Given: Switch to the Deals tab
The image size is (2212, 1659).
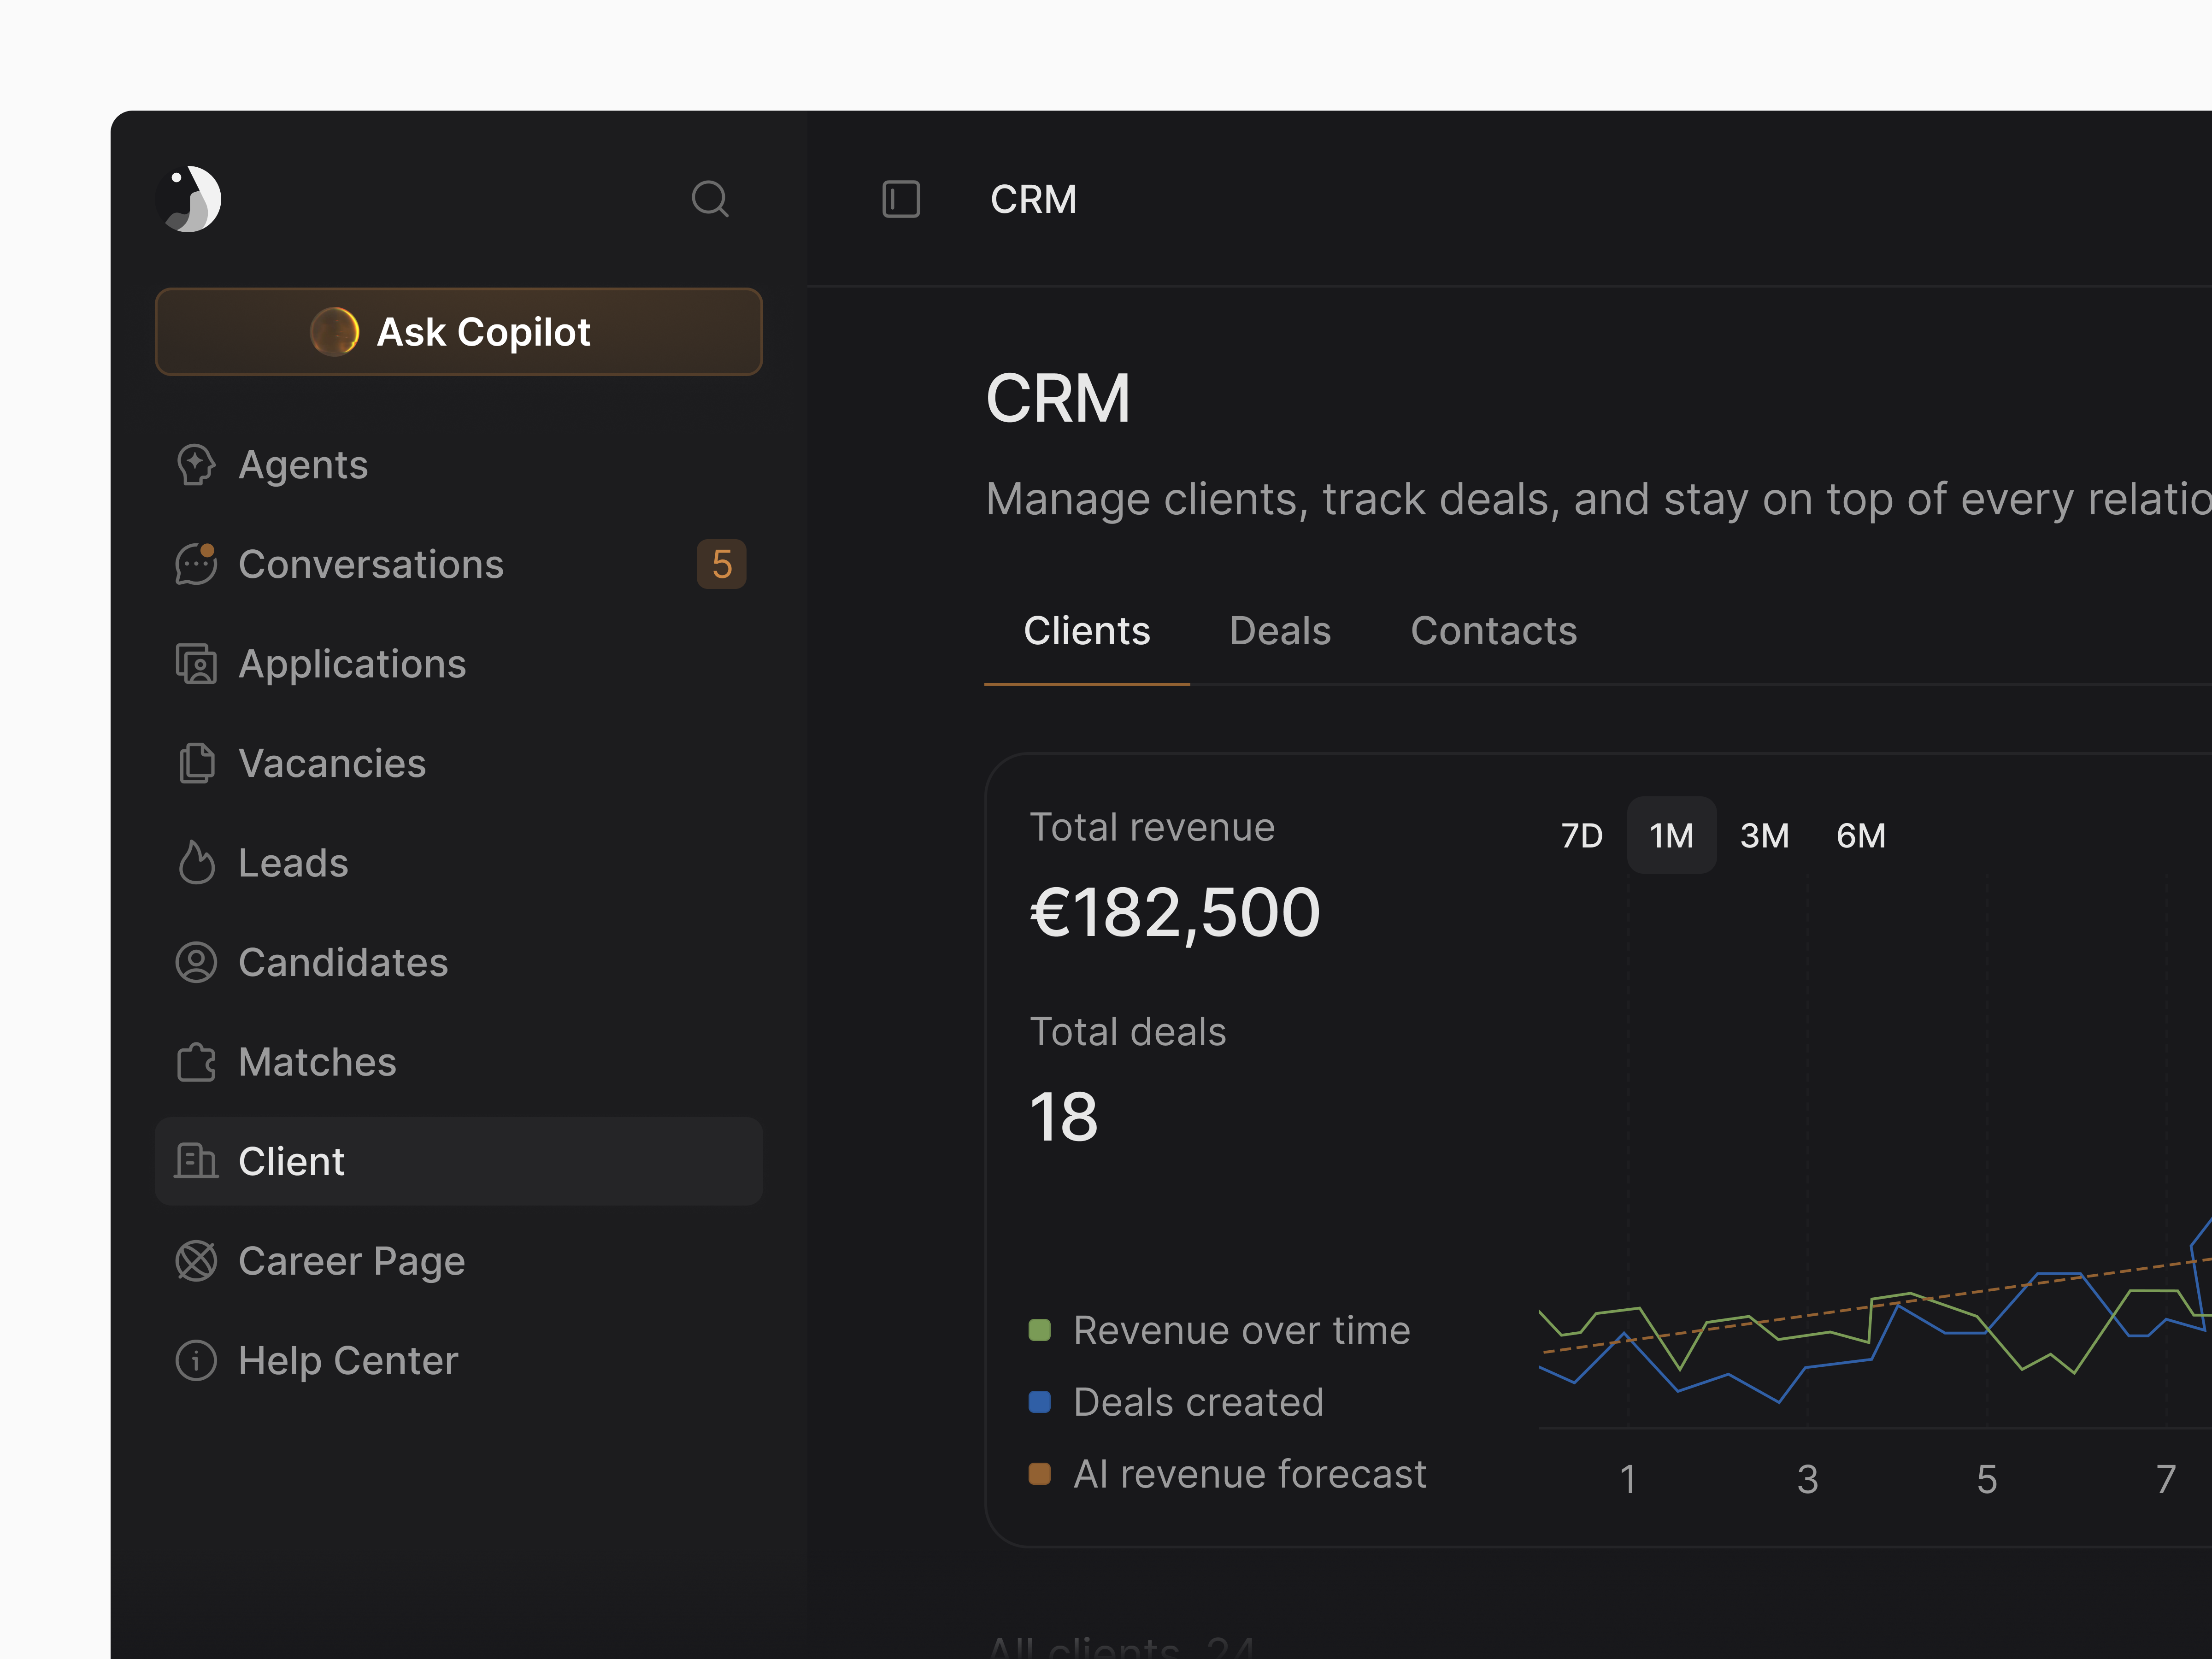Looking at the screenshot, I should click(x=1280, y=632).
